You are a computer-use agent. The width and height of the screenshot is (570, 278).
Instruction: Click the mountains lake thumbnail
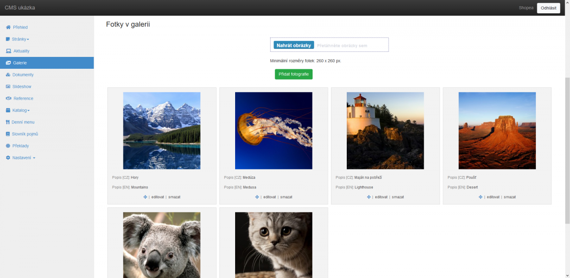pyautogui.click(x=161, y=130)
